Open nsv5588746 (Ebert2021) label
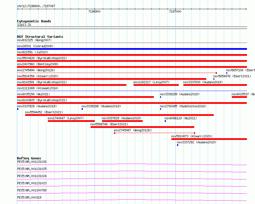This screenshot has width=255, height=204. pyautogui.click(x=109, y=124)
